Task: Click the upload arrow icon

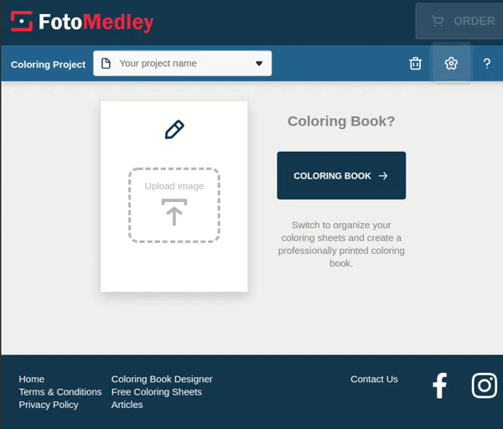Action: tap(174, 212)
